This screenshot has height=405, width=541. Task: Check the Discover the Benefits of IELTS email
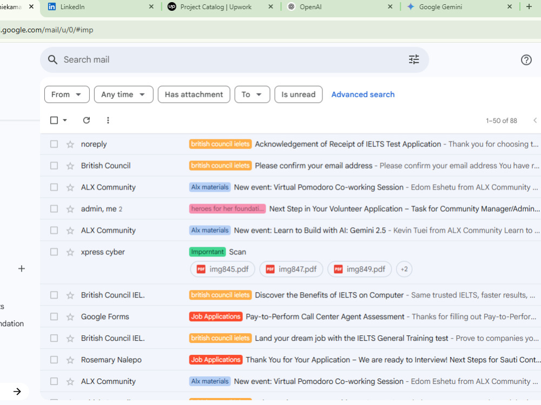click(54, 295)
